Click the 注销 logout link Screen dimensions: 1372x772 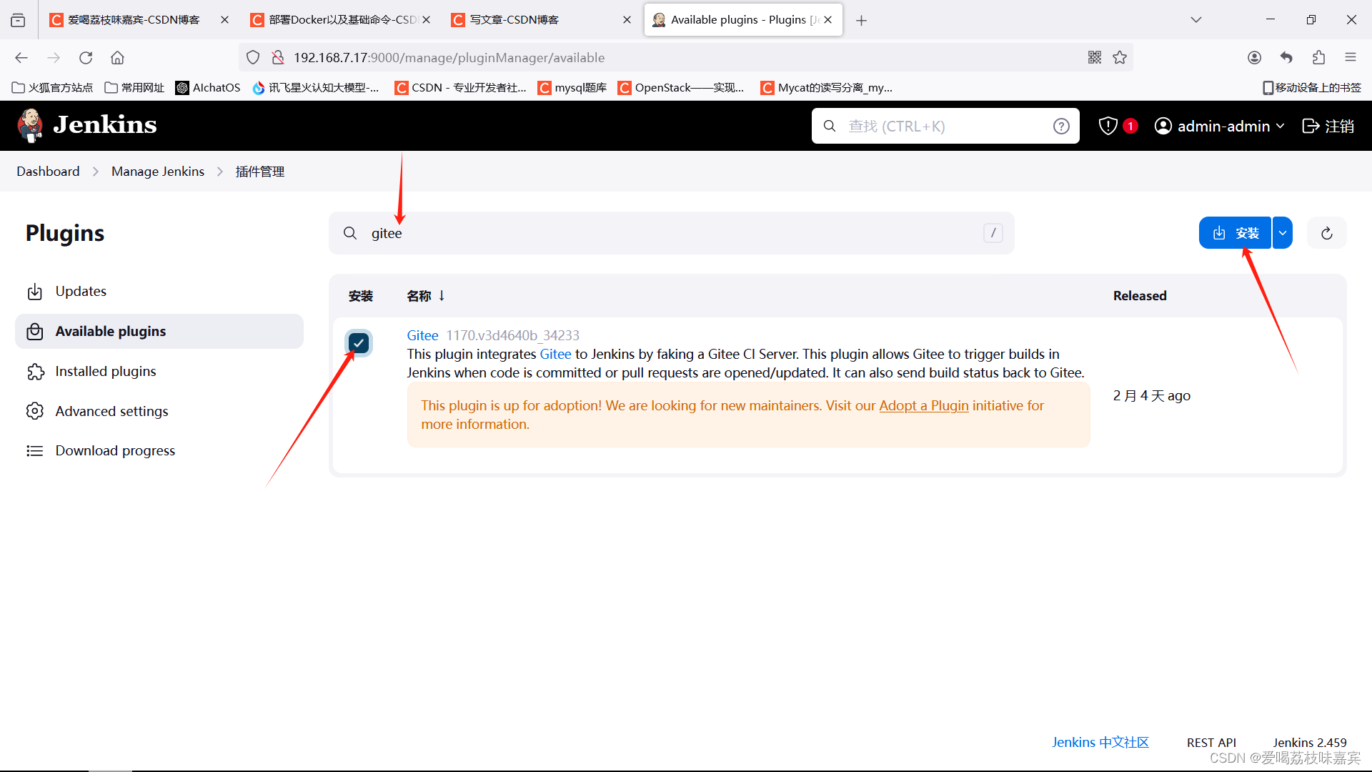(x=1328, y=126)
